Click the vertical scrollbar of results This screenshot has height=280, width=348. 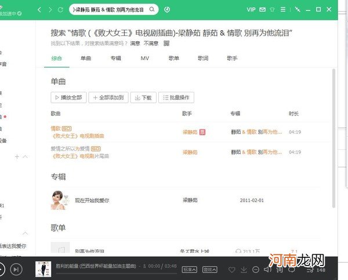tap(333, 138)
